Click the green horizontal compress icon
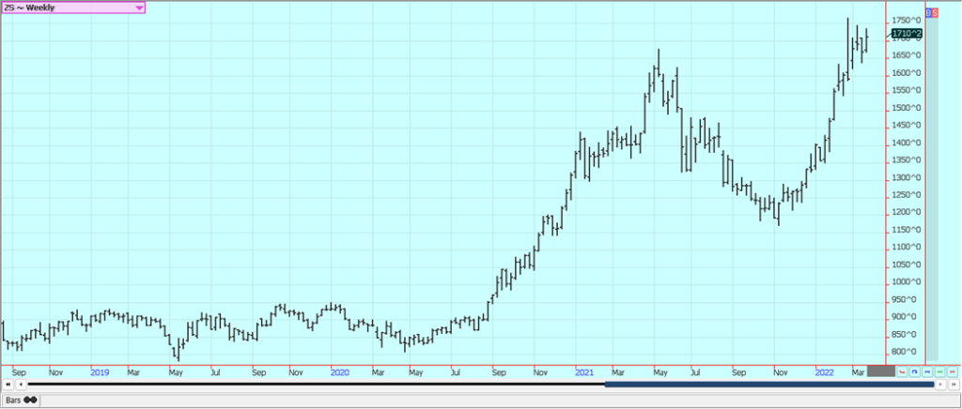This screenshot has height=409, width=962. [x=939, y=371]
